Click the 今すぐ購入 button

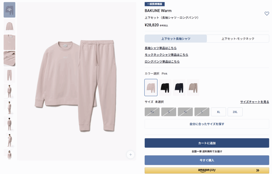(207, 160)
